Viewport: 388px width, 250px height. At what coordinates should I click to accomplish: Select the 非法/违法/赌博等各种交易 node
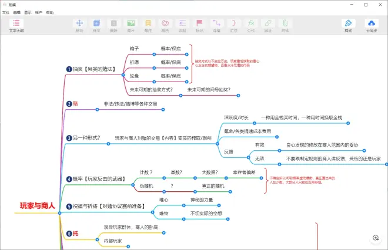[x=130, y=104]
